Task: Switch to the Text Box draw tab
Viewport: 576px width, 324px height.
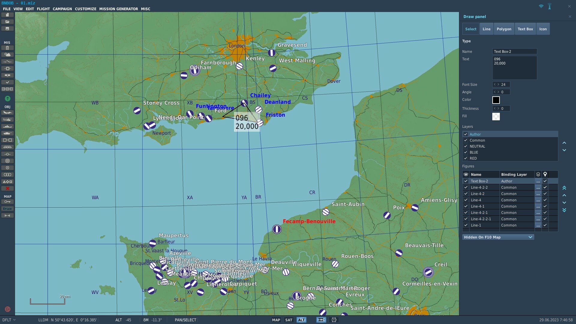Action: coord(525,29)
